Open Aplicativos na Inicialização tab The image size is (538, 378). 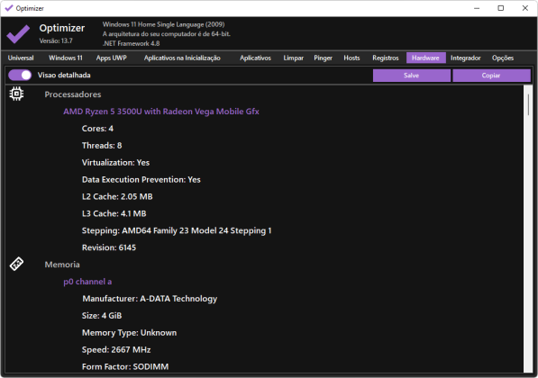[182, 58]
